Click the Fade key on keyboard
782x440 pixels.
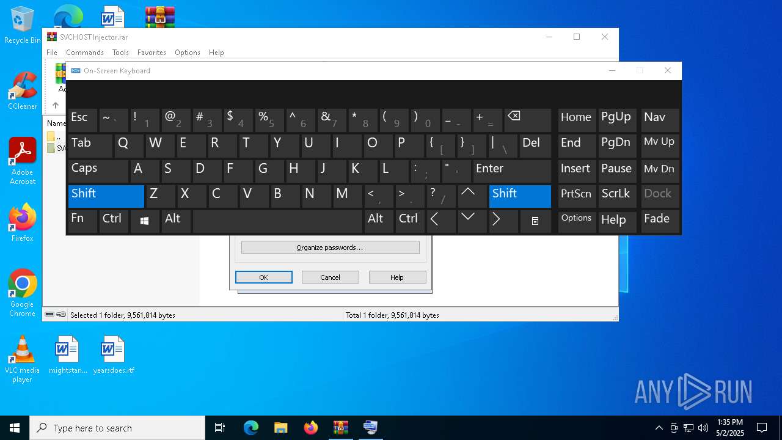click(x=660, y=221)
